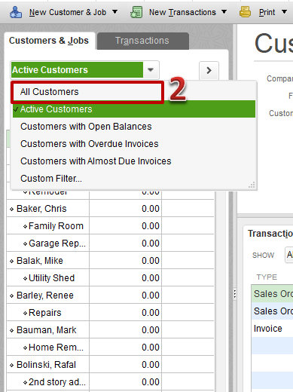
Task: Select customer Balak, Mike
Action: [40, 261]
